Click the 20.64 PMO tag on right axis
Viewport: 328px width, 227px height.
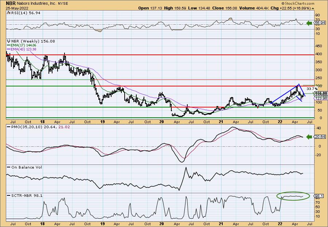320,137
